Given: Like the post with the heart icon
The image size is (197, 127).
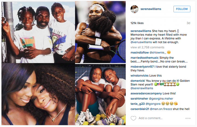Looking at the screenshot, I should 133,118.
